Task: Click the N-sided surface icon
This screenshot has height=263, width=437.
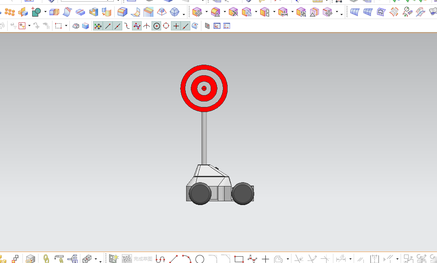Action: [381, 12]
